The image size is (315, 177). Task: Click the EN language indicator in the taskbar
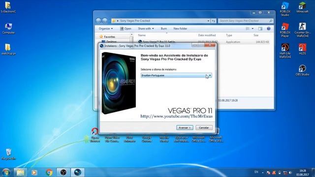point(256,172)
